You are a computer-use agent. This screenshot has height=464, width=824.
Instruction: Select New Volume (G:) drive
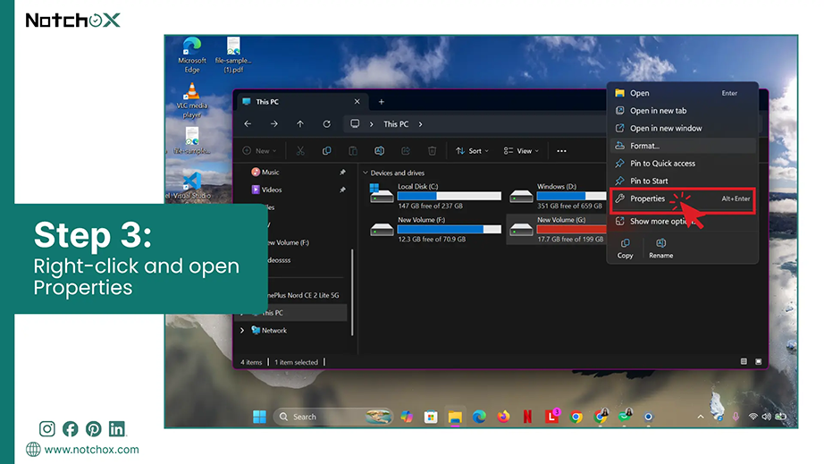click(x=557, y=230)
